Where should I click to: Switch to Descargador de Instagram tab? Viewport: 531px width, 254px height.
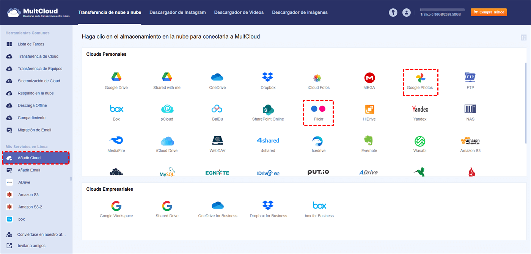point(178,13)
